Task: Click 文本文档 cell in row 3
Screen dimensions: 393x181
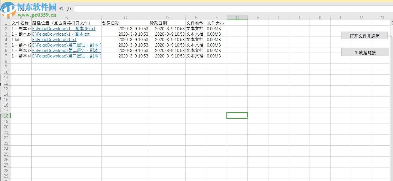Action: pyautogui.click(x=196, y=34)
